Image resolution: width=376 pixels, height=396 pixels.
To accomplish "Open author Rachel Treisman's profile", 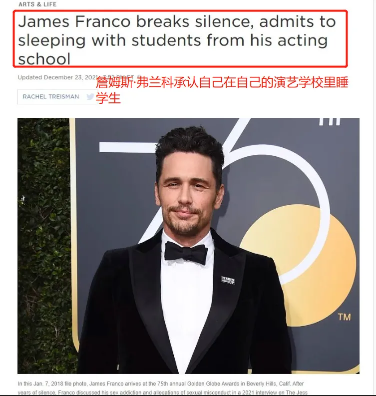I will pyautogui.click(x=51, y=96).
